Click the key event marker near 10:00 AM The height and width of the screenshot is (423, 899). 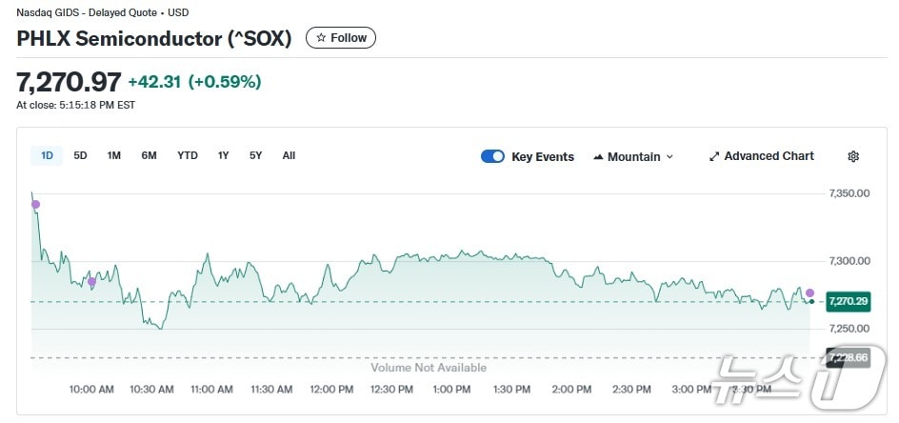(x=91, y=281)
